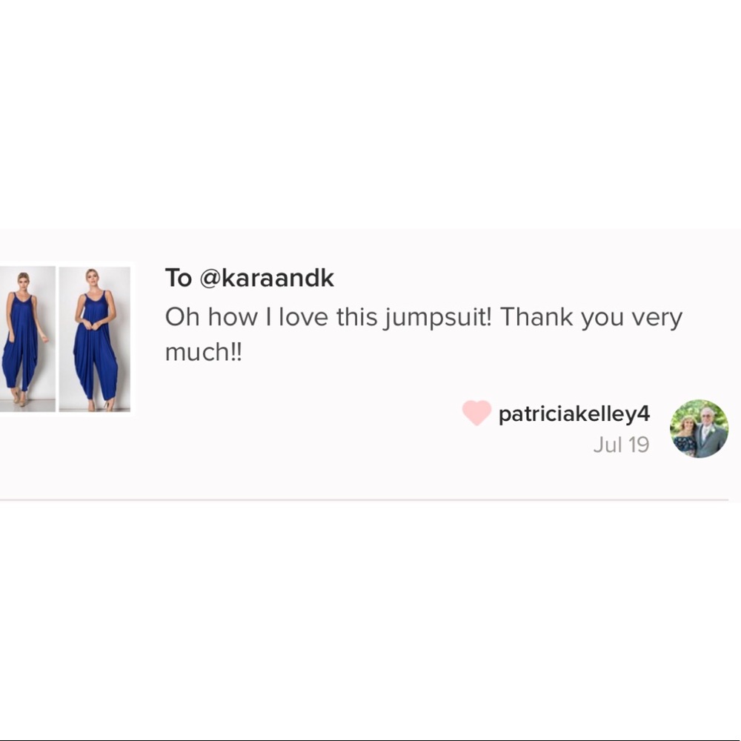Click the word 'jumpsuit!' in the comment

[438, 318]
